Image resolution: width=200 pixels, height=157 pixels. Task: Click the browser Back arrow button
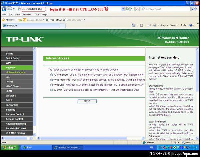[4, 9]
